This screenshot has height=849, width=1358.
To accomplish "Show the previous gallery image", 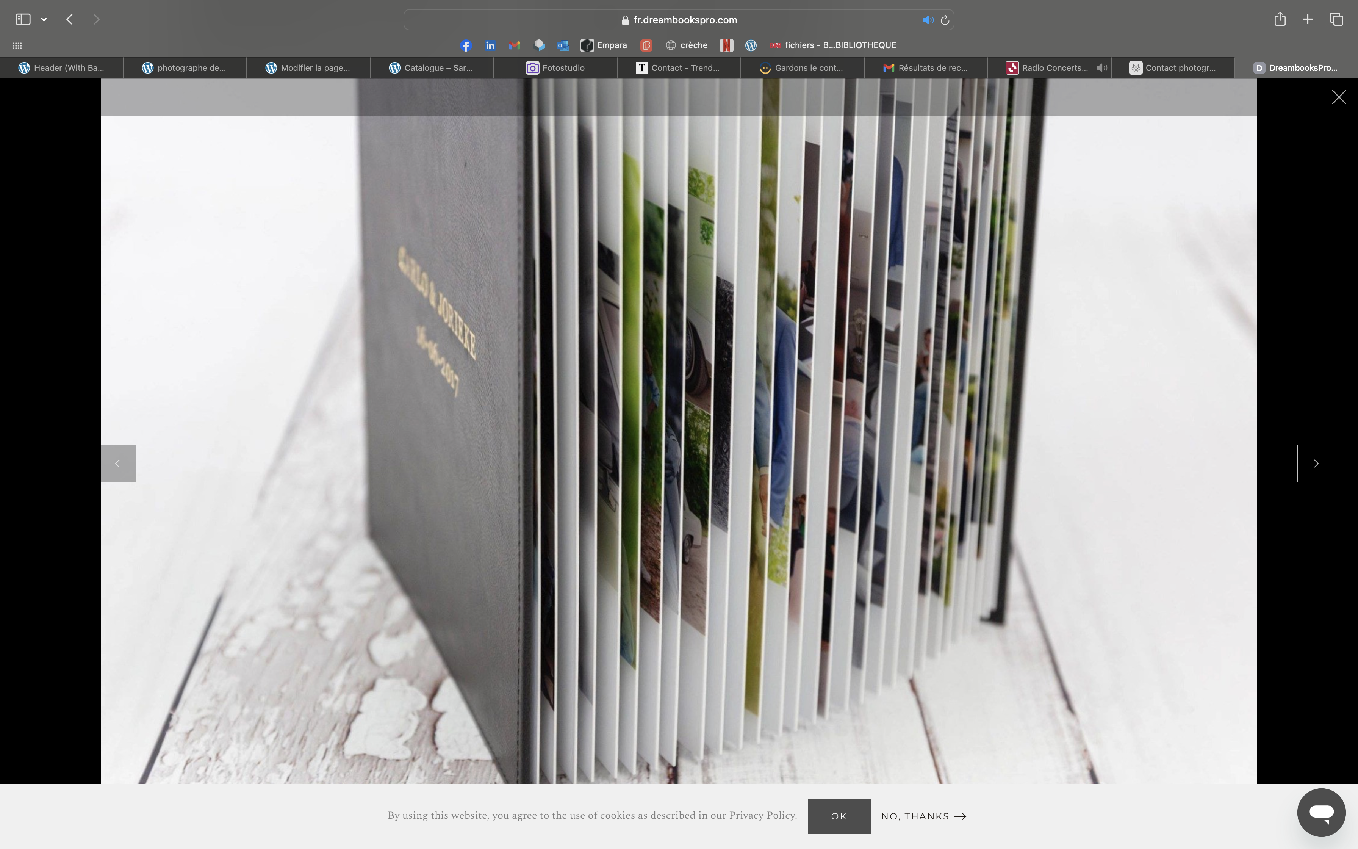I will point(118,463).
